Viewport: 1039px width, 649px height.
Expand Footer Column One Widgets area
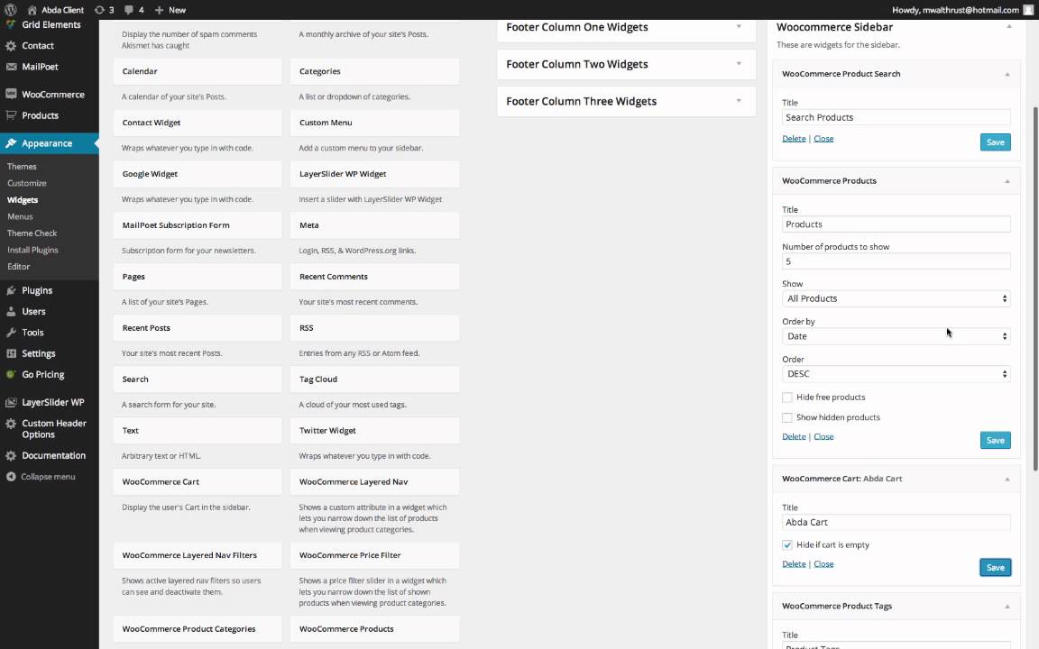tap(739, 27)
